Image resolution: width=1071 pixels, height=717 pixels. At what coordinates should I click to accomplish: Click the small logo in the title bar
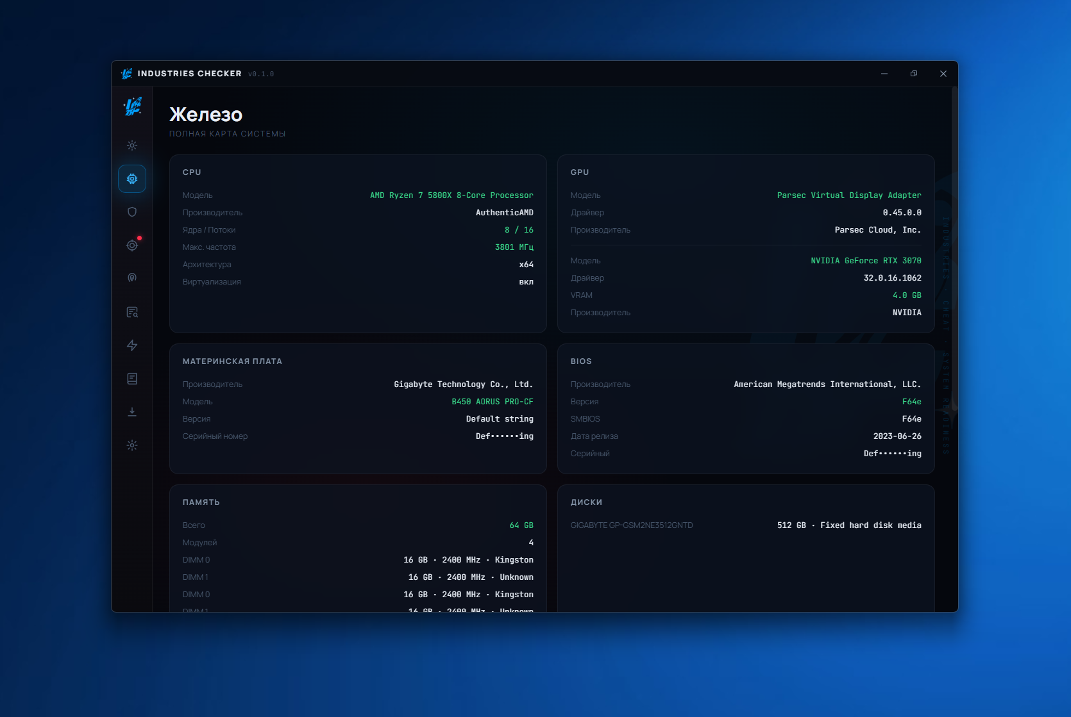[x=126, y=74]
